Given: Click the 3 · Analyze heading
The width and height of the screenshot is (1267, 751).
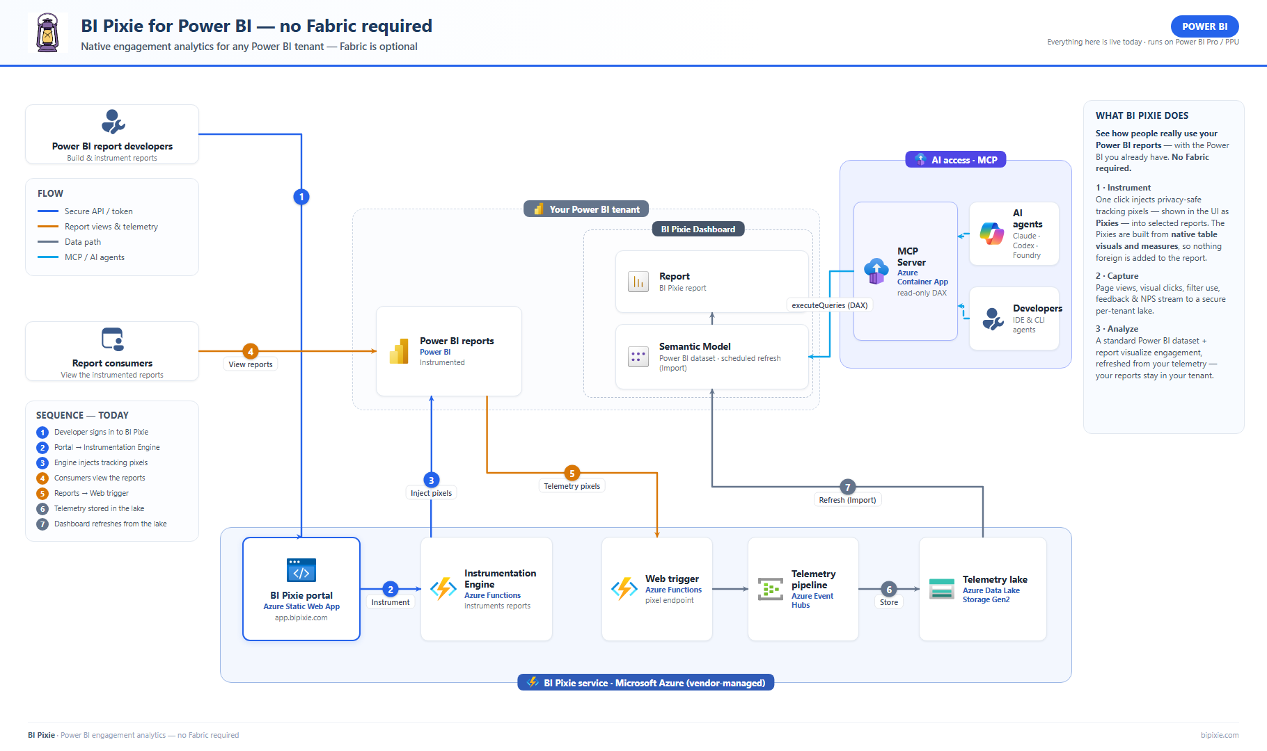Looking at the screenshot, I should [x=1117, y=329].
